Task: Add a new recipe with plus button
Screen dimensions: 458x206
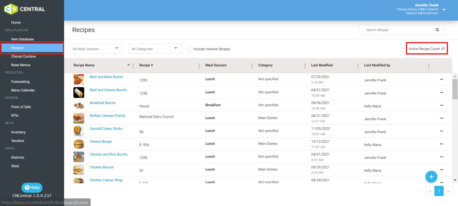Action: click(431, 177)
